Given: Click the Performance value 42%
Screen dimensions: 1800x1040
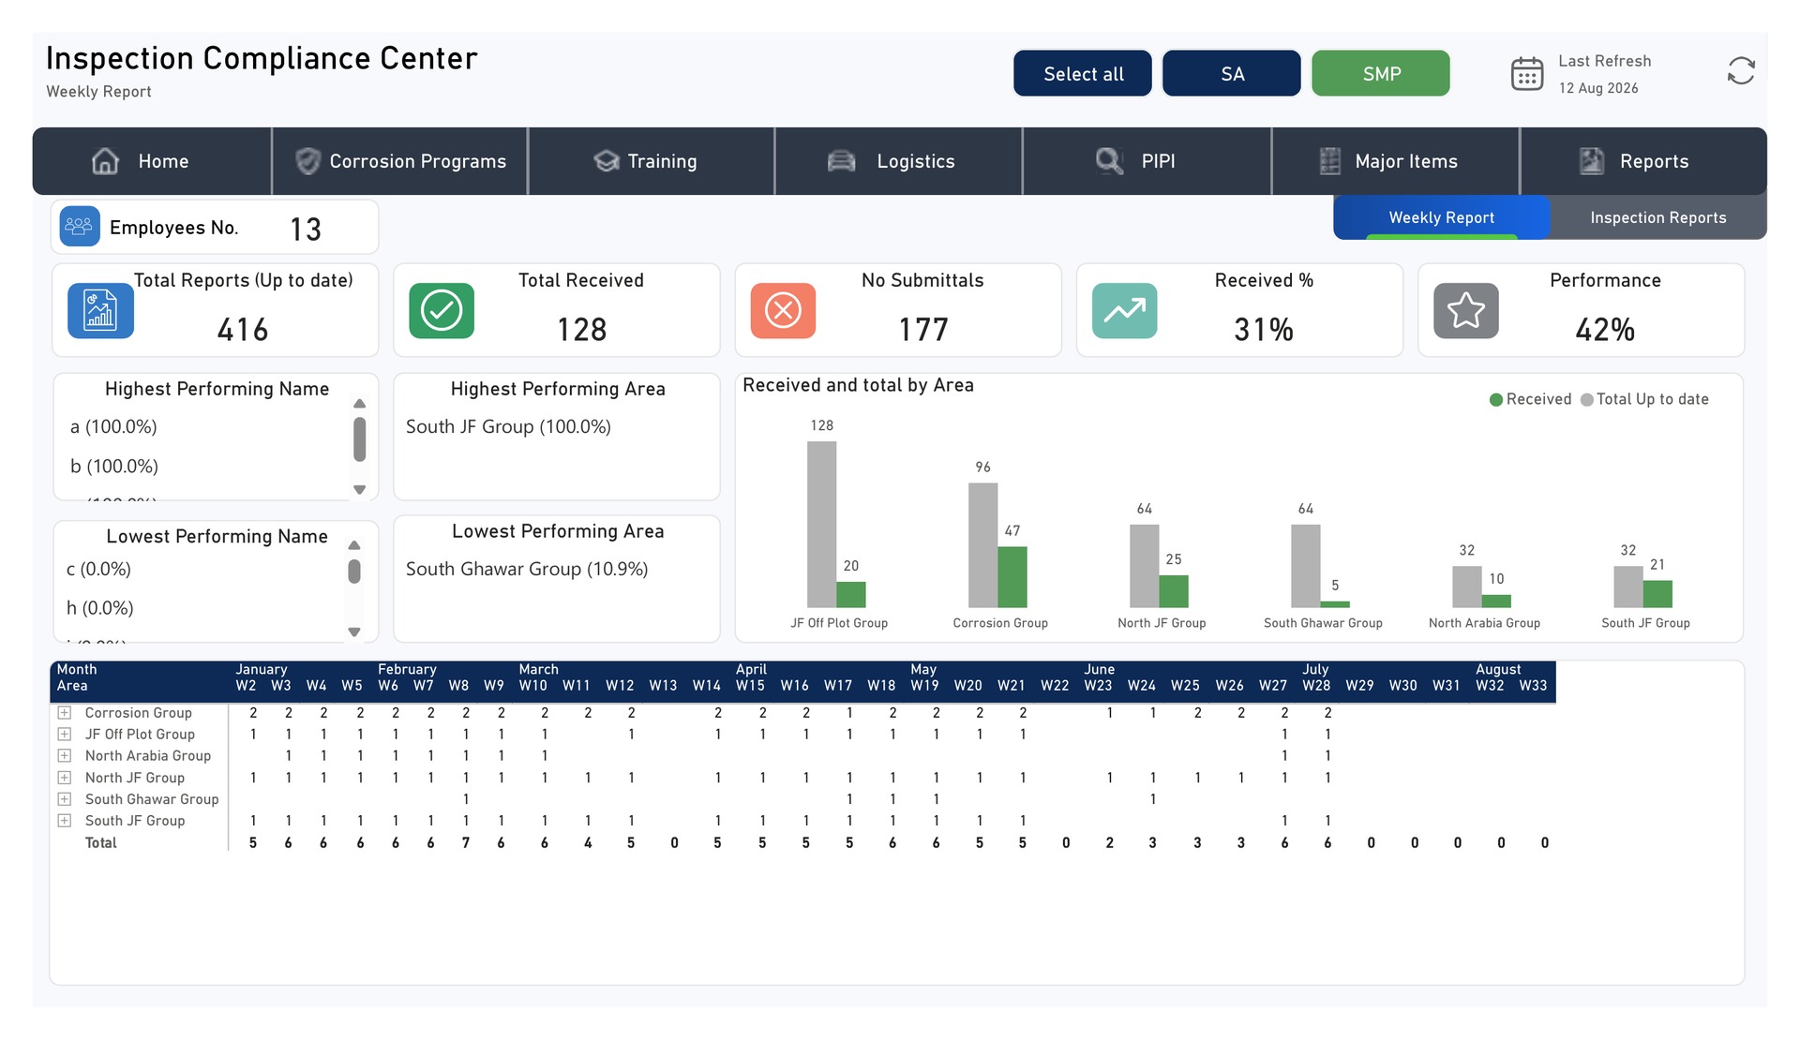Looking at the screenshot, I should point(1605,330).
